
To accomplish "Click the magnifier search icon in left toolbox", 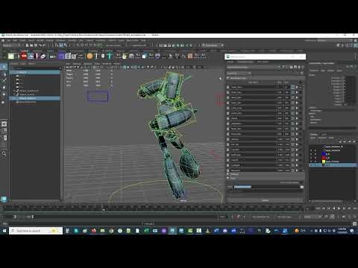I will [4, 154].
